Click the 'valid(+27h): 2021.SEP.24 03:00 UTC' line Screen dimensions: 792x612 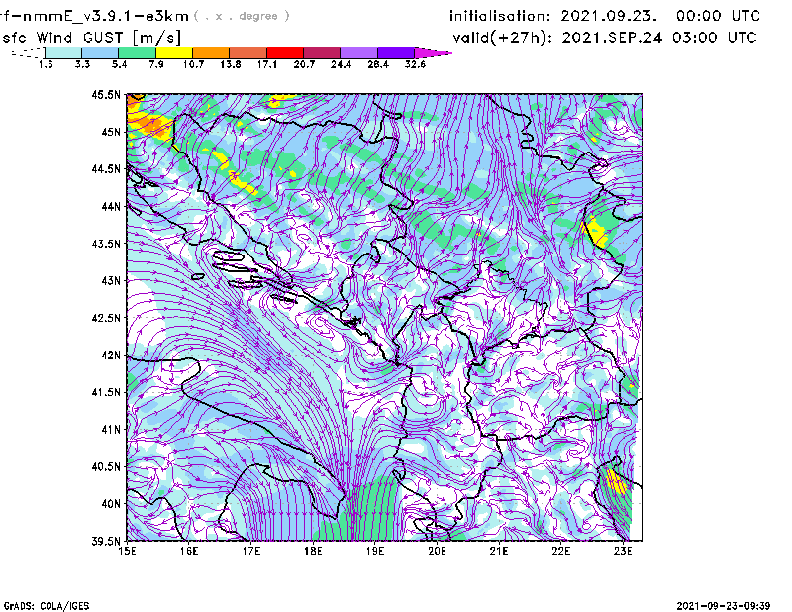605,38
